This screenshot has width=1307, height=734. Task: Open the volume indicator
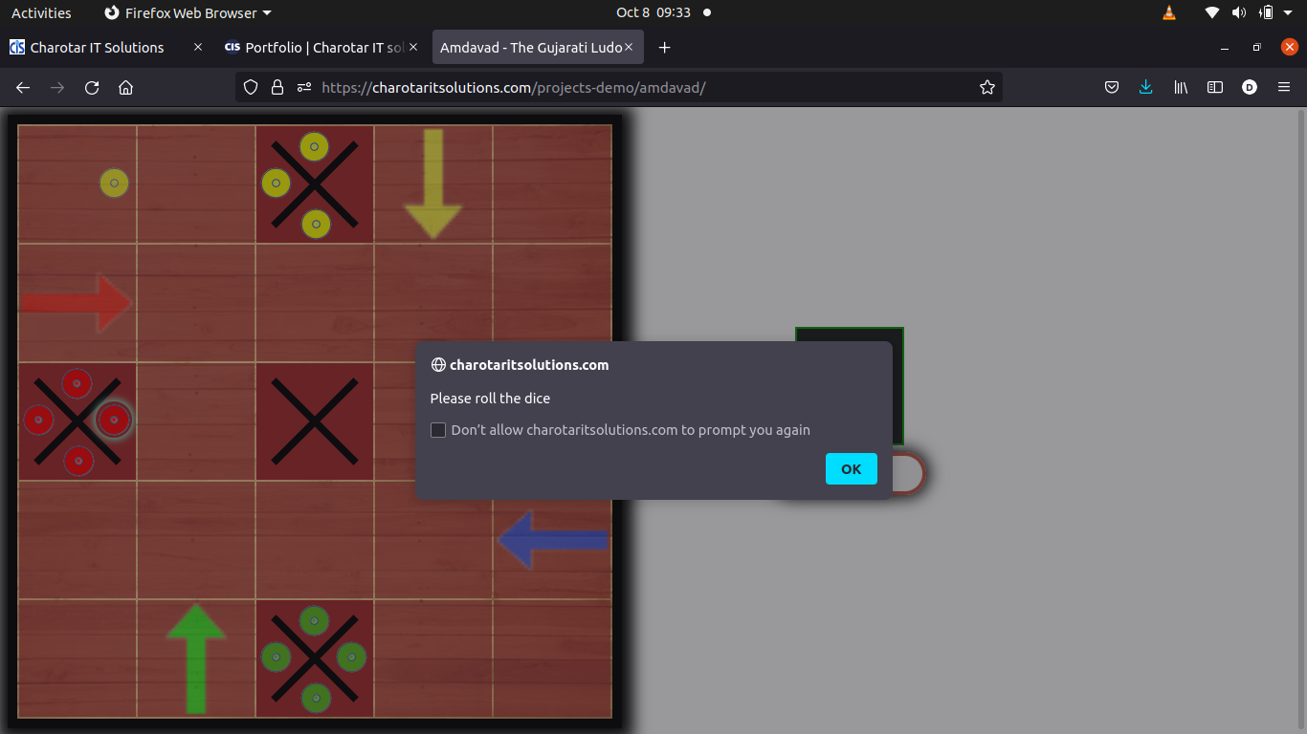(x=1239, y=12)
